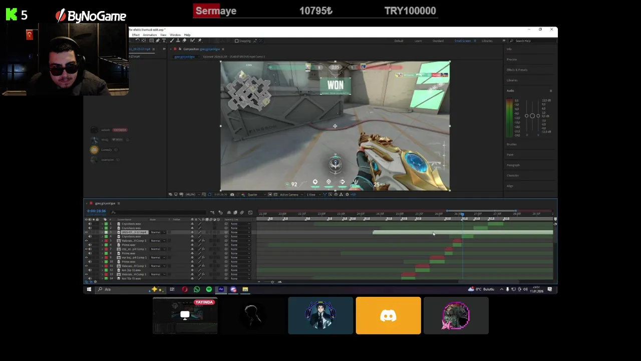Mute audio of layer 1 Cryostasis.wav
The image size is (641, 361).
coord(90,224)
